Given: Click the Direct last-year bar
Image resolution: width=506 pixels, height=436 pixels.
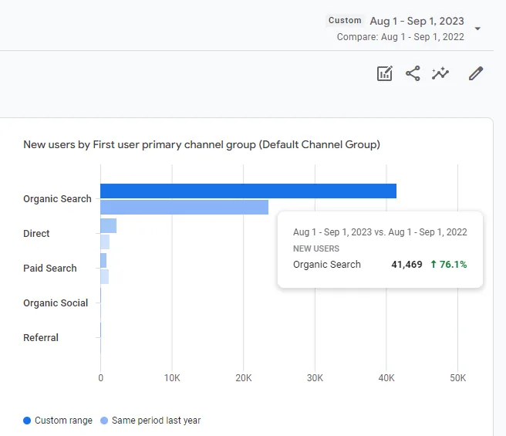Looking at the screenshot, I should tap(105, 242).
